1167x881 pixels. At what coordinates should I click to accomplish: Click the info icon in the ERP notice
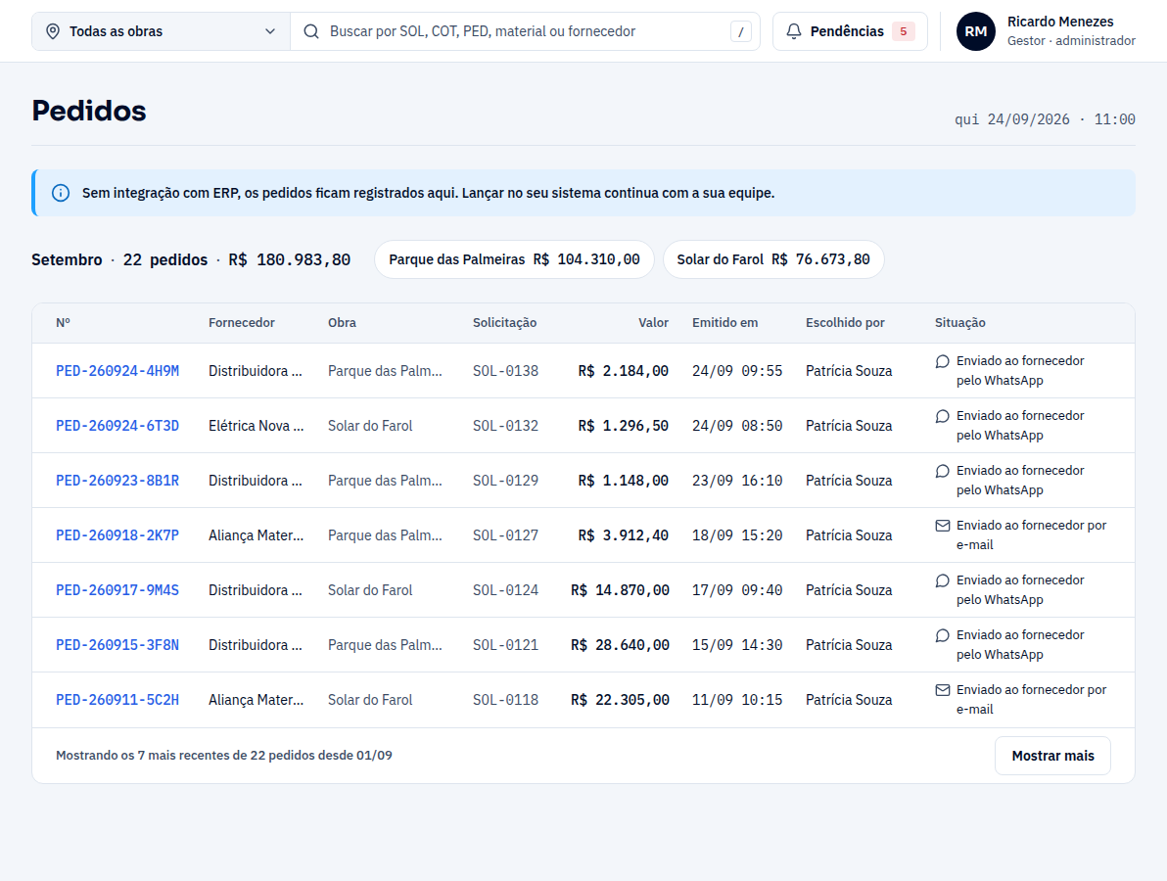[61, 193]
